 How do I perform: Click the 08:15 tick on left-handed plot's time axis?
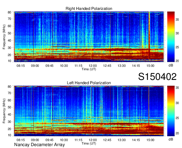pos(21,140)
